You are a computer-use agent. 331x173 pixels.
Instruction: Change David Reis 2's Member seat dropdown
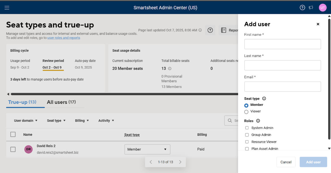[x=147, y=149]
